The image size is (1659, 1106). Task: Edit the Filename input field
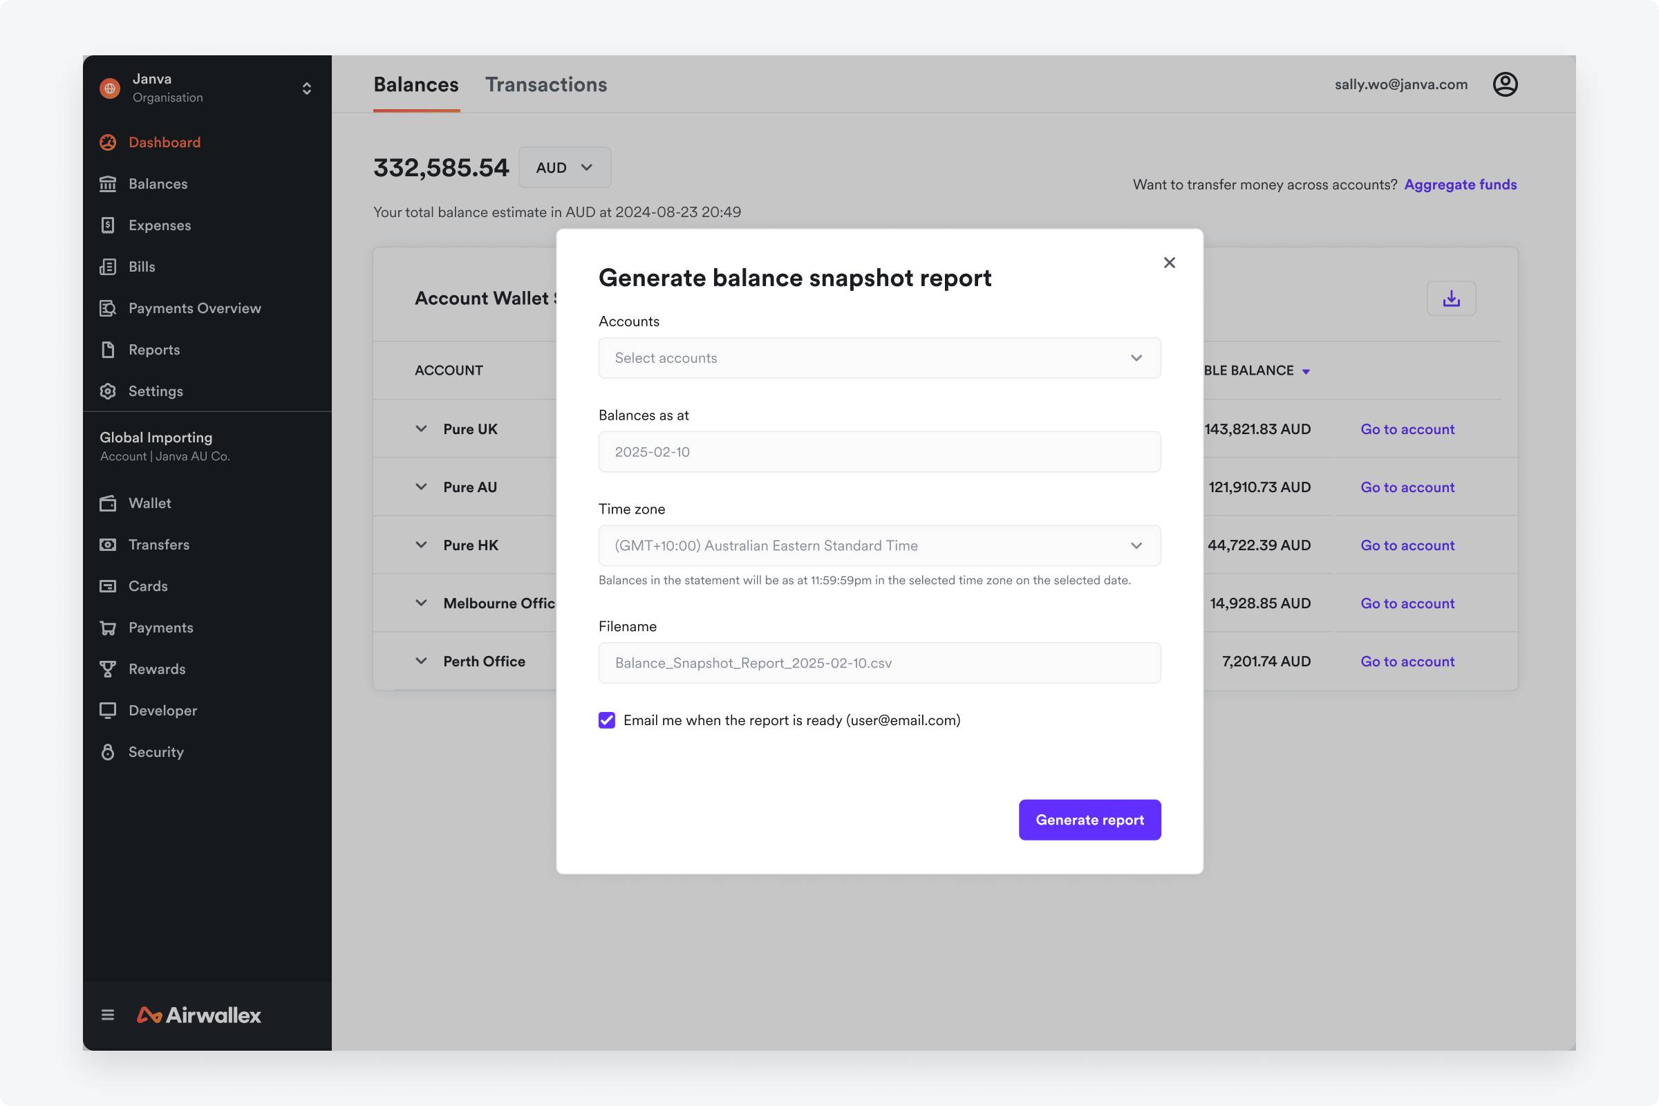(879, 662)
